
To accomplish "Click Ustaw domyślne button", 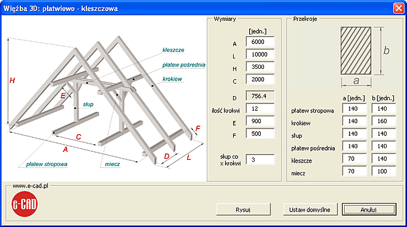I will (310, 209).
